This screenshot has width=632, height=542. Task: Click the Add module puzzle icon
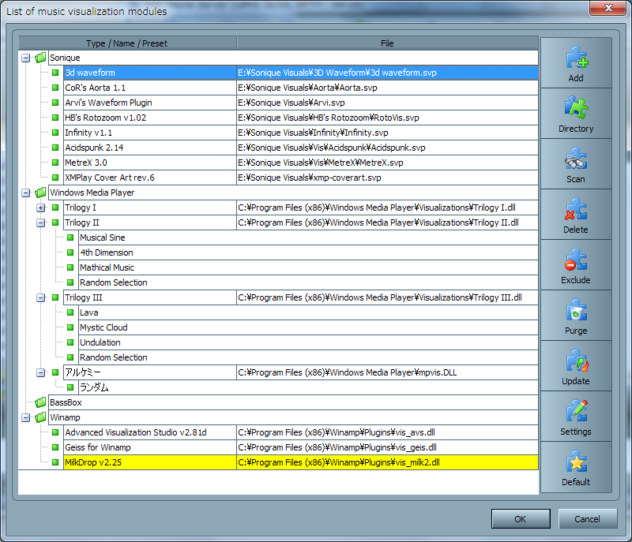576,58
